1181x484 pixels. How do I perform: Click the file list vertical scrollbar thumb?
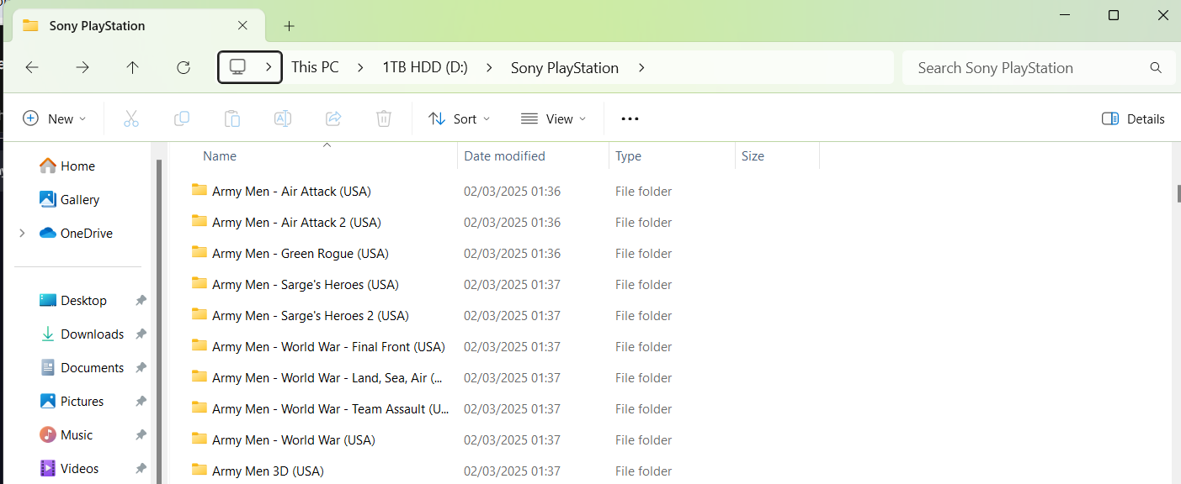point(1178,193)
